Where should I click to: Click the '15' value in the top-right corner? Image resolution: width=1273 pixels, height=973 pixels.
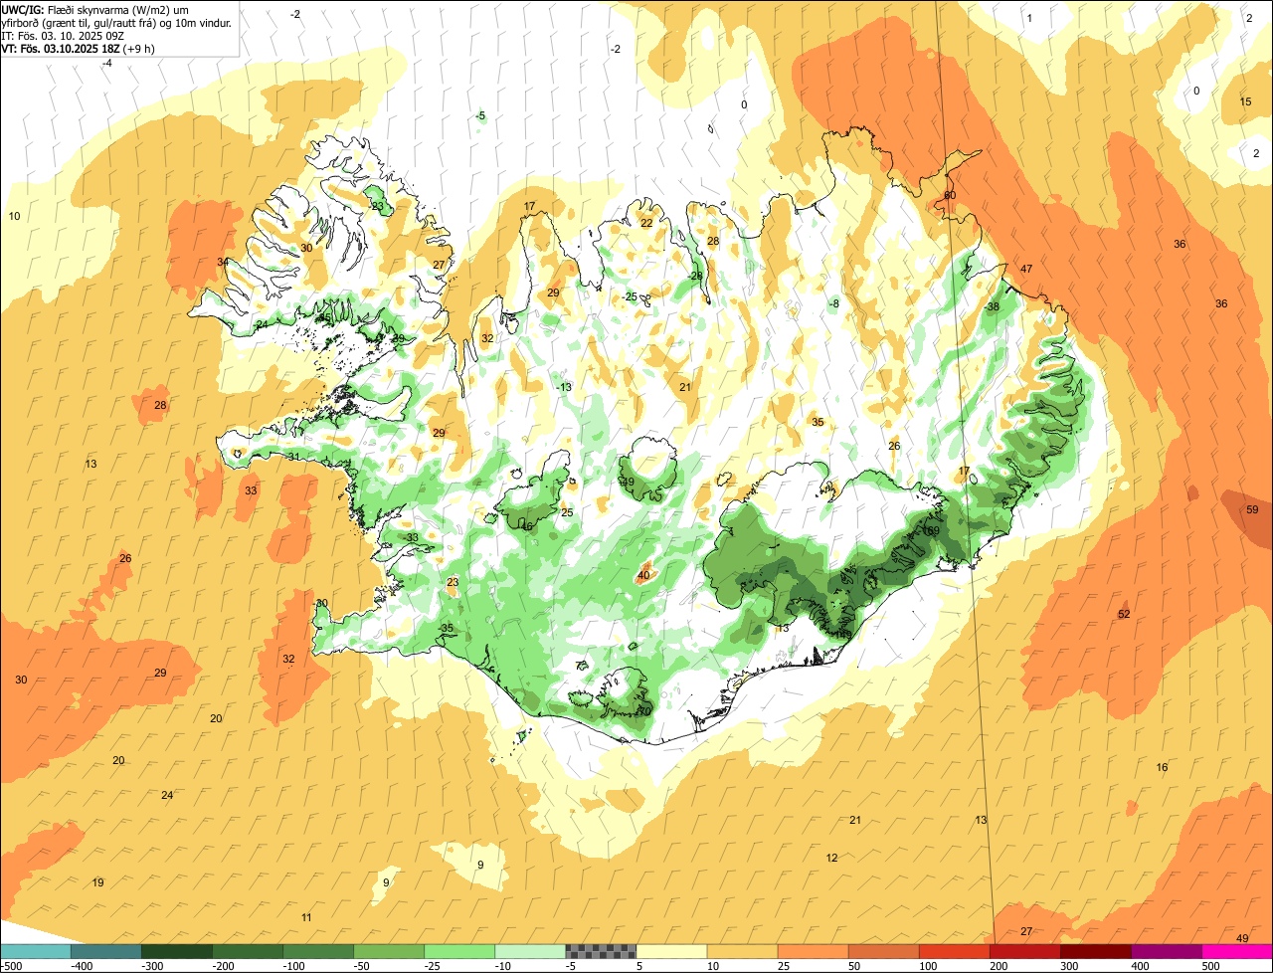coord(1245,101)
